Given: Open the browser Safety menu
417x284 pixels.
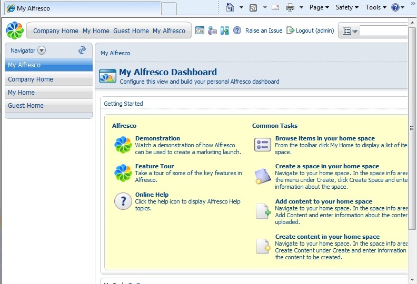Looking at the screenshot, I should (x=347, y=7).
